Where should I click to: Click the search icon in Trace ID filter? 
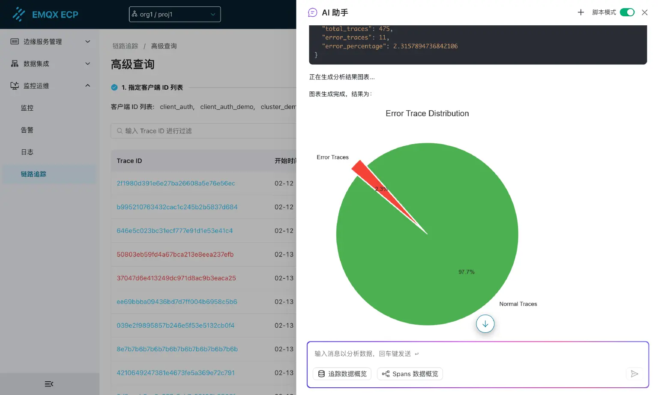point(120,131)
